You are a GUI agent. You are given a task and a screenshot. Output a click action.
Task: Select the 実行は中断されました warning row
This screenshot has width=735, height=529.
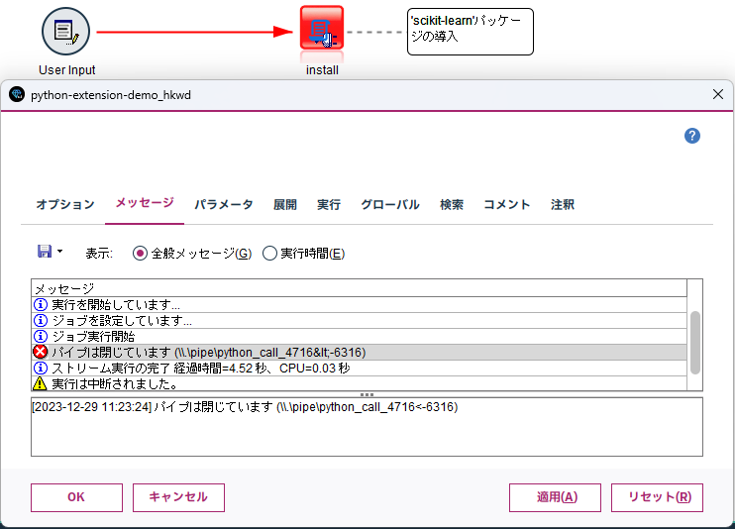pyautogui.click(x=359, y=383)
